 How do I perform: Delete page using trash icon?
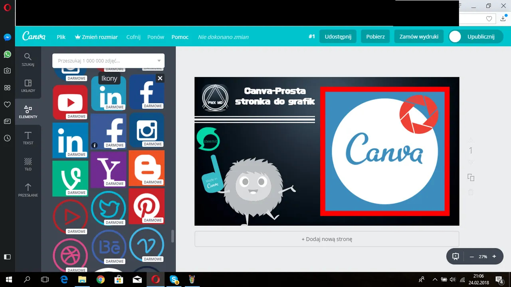471,192
